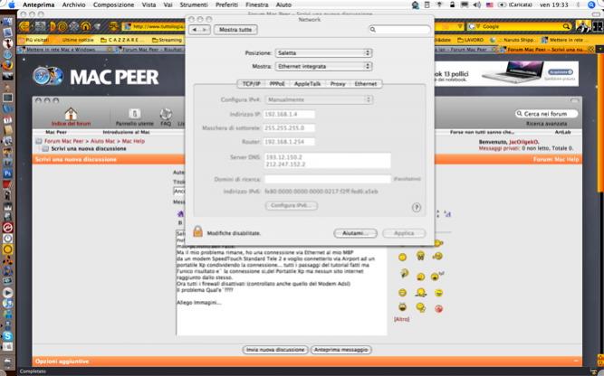Click Invia nuova discussione button
The width and height of the screenshot is (604, 376).
coord(275,350)
